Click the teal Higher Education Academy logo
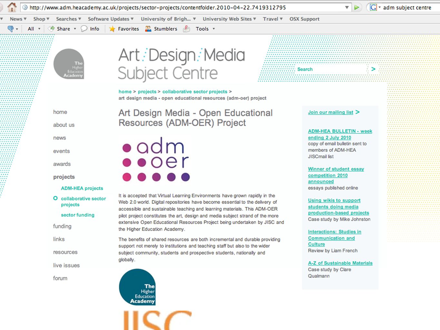440x330 pixels. click(x=137, y=287)
